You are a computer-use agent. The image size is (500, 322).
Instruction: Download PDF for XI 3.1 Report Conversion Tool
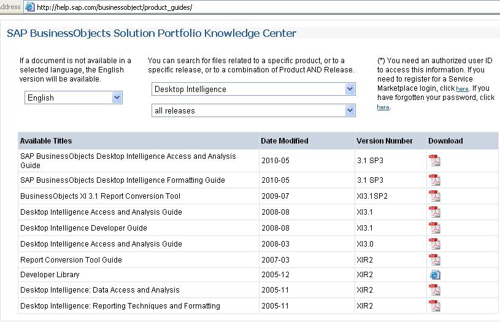click(x=434, y=196)
